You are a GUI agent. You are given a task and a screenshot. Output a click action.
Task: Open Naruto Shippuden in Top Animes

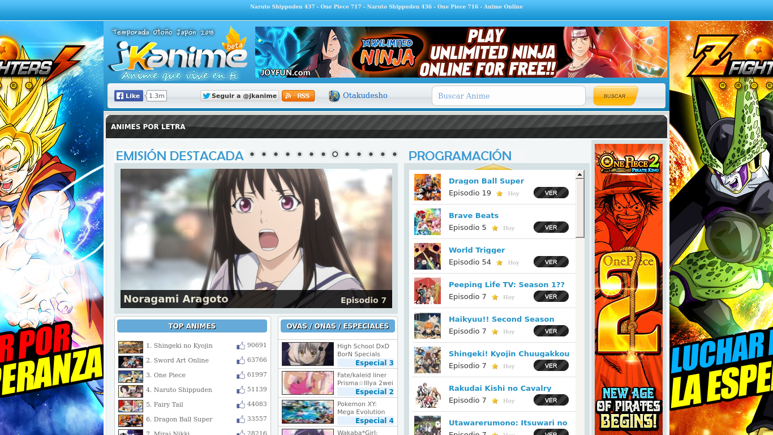179,390
